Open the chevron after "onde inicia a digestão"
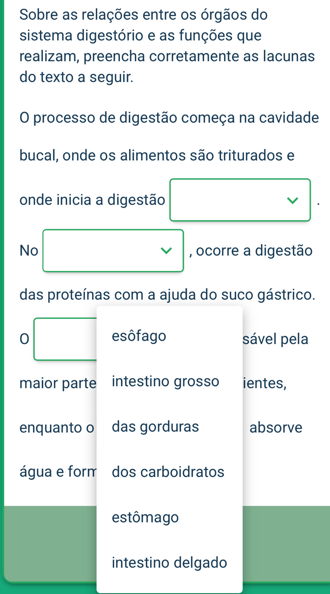Screen dimensions: 330x594 pos(292,200)
